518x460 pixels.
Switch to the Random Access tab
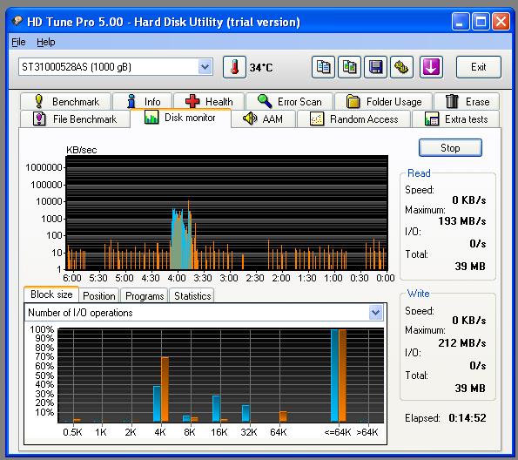pyautogui.click(x=353, y=118)
